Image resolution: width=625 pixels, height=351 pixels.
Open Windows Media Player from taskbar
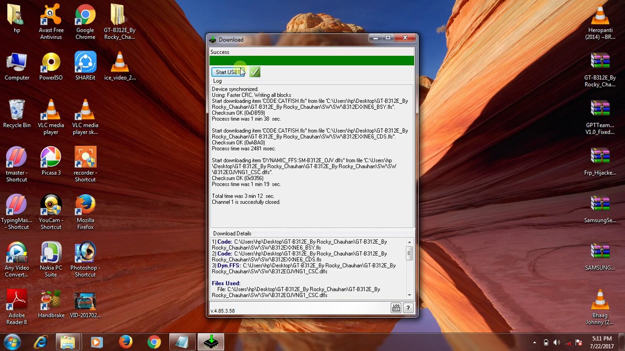pyautogui.click(x=97, y=342)
